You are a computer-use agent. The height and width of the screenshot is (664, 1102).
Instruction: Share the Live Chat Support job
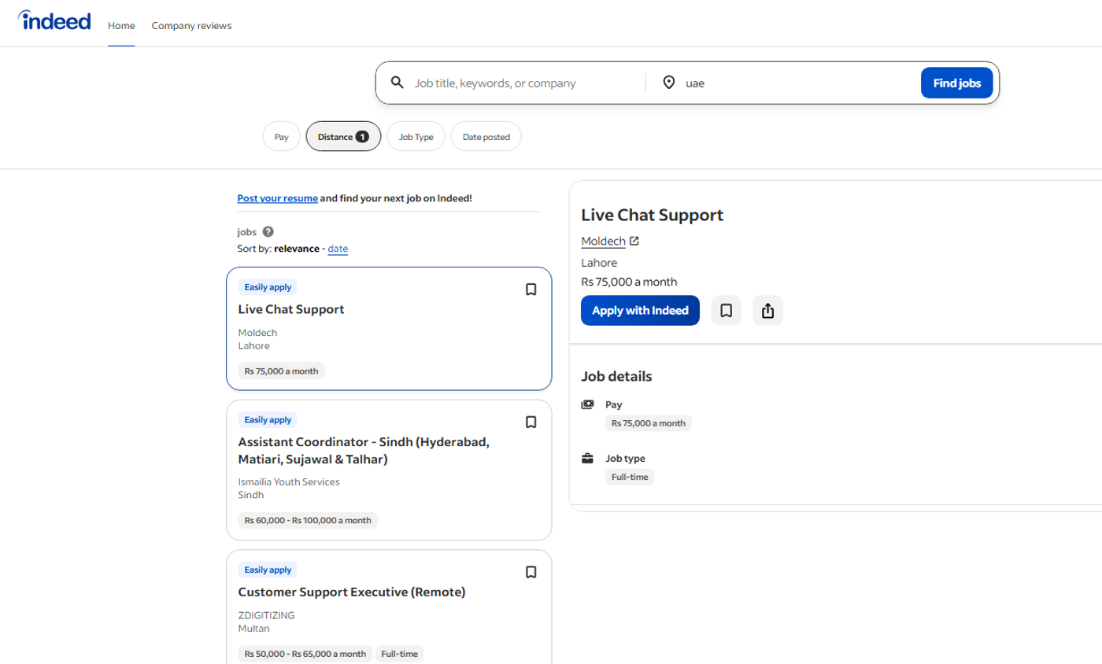point(768,311)
